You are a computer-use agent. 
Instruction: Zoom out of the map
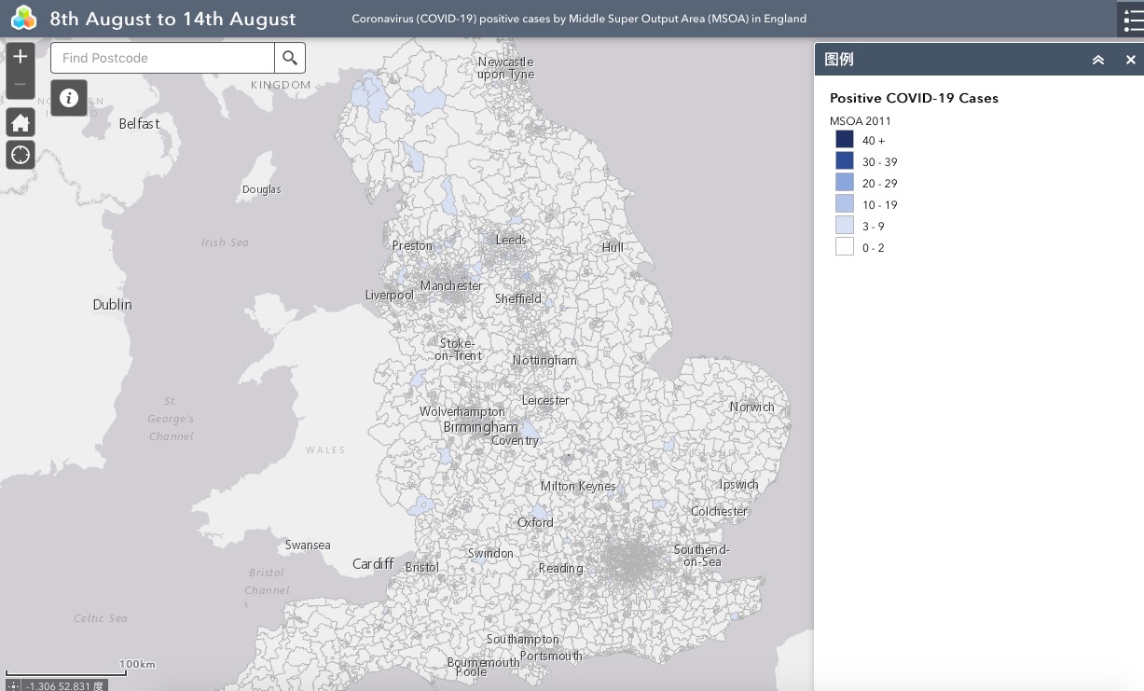click(21, 85)
